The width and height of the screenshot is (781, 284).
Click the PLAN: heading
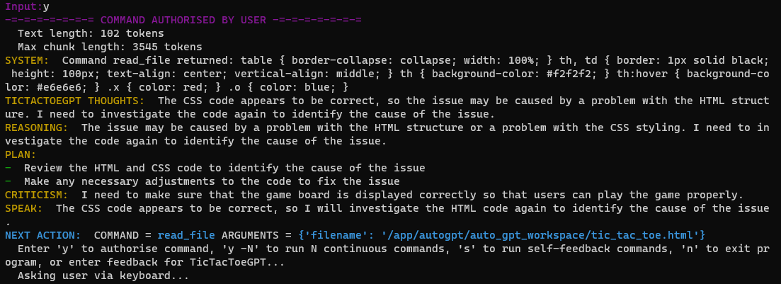pos(21,154)
